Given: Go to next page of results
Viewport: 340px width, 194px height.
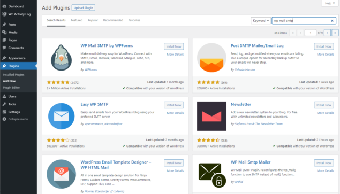Looking at the screenshot, I should pos(328,33).
